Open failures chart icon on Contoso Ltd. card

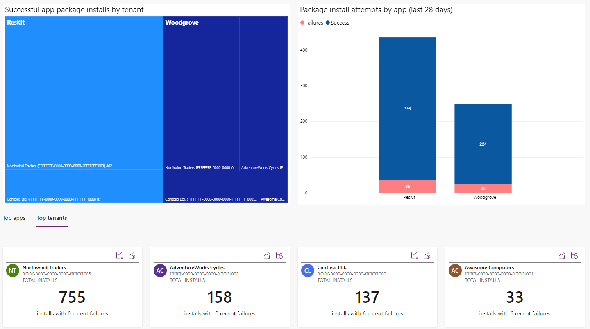pyautogui.click(x=427, y=255)
